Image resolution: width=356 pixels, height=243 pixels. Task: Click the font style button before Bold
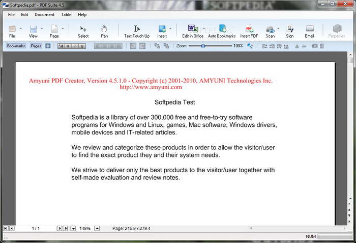[x=61, y=46]
